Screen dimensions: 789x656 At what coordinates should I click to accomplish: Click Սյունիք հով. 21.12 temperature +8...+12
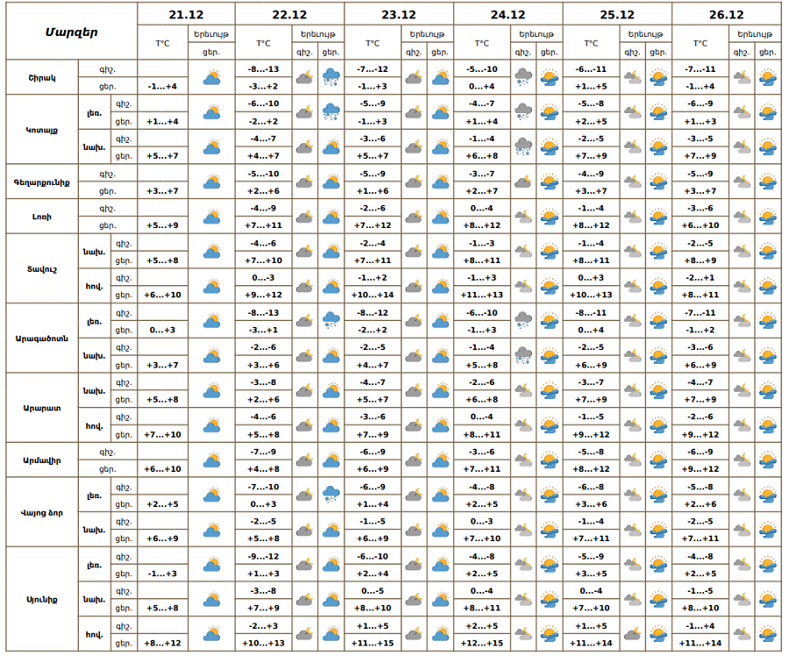(x=162, y=643)
